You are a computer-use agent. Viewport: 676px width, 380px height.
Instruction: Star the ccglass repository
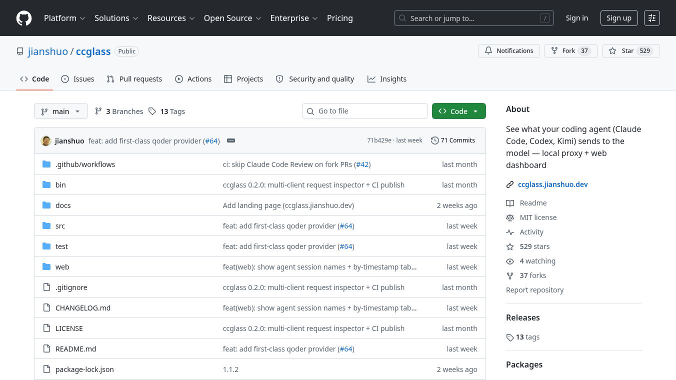point(630,51)
